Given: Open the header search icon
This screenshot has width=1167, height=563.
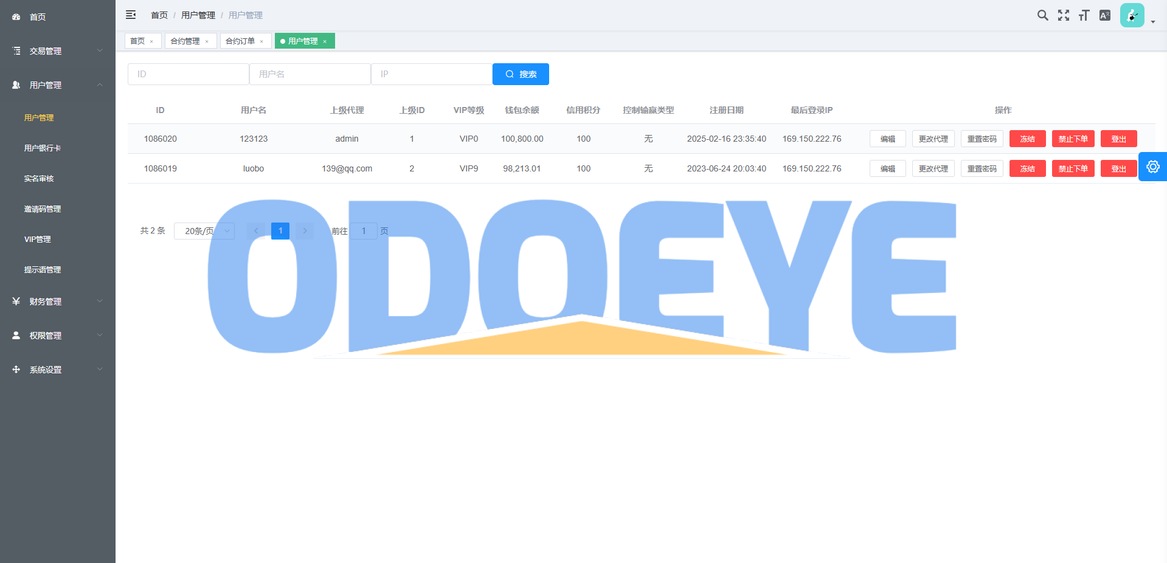Looking at the screenshot, I should [x=1042, y=15].
